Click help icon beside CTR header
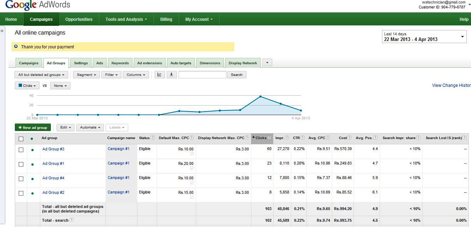Viewport: 471px width, 227px height. pos(303,138)
